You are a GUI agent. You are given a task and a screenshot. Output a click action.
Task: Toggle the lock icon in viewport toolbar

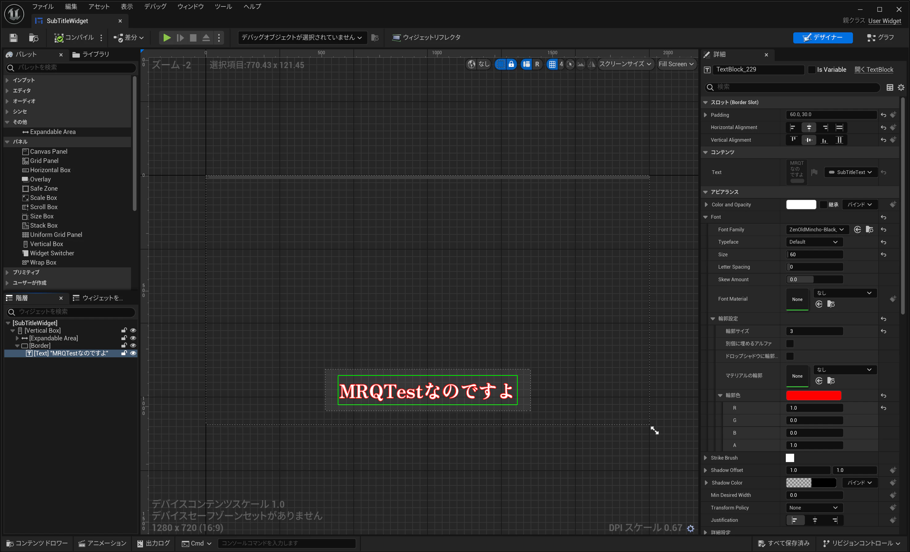[x=511, y=64]
